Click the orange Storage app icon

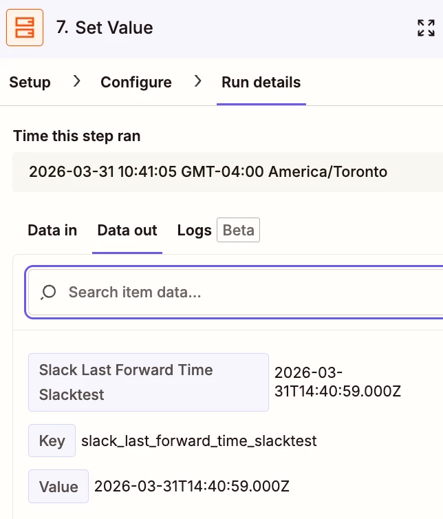coord(25,28)
